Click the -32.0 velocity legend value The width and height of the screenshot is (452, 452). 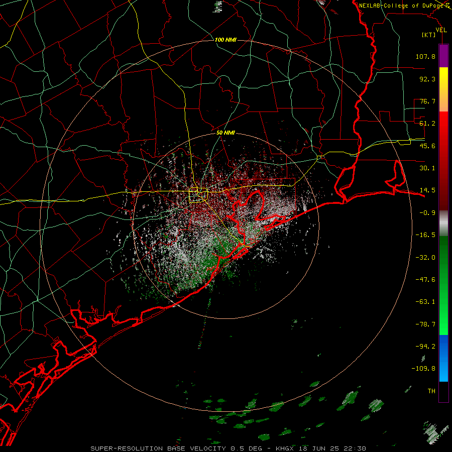[425, 258]
